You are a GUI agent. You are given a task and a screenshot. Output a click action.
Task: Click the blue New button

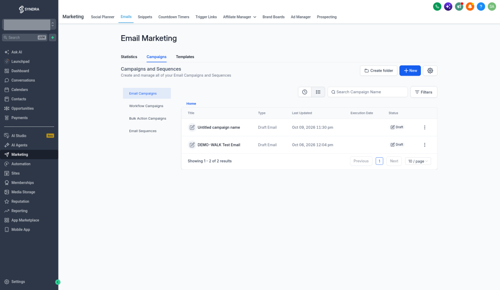pyautogui.click(x=410, y=71)
